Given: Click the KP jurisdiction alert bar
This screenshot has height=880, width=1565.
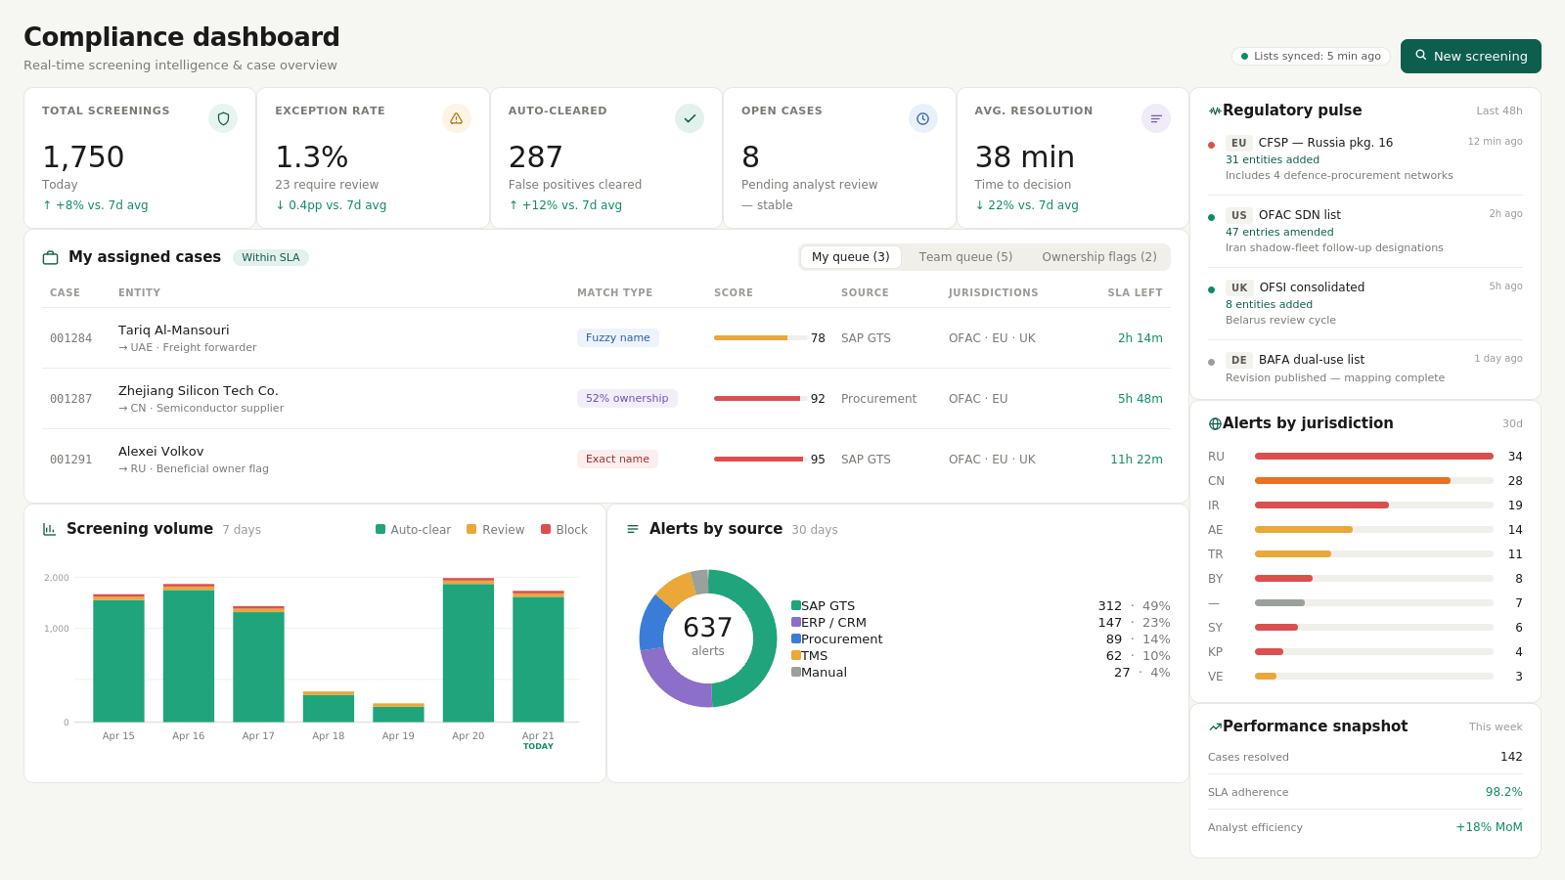Looking at the screenshot, I should [x=1374, y=652].
